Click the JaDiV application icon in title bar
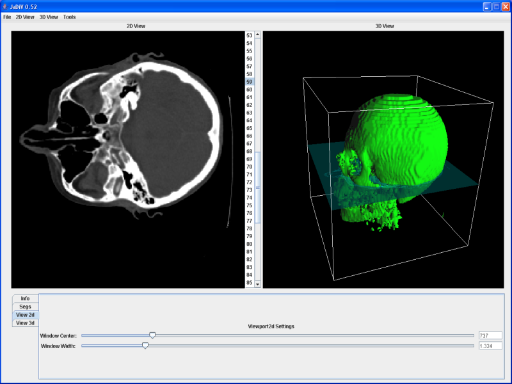This screenshot has height=384, width=512. [6, 6]
